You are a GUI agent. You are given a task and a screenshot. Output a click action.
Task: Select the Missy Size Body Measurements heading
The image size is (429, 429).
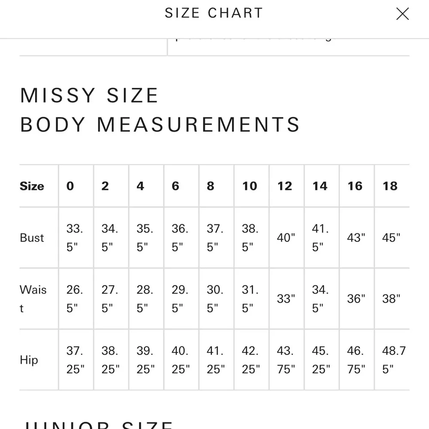[x=160, y=110]
